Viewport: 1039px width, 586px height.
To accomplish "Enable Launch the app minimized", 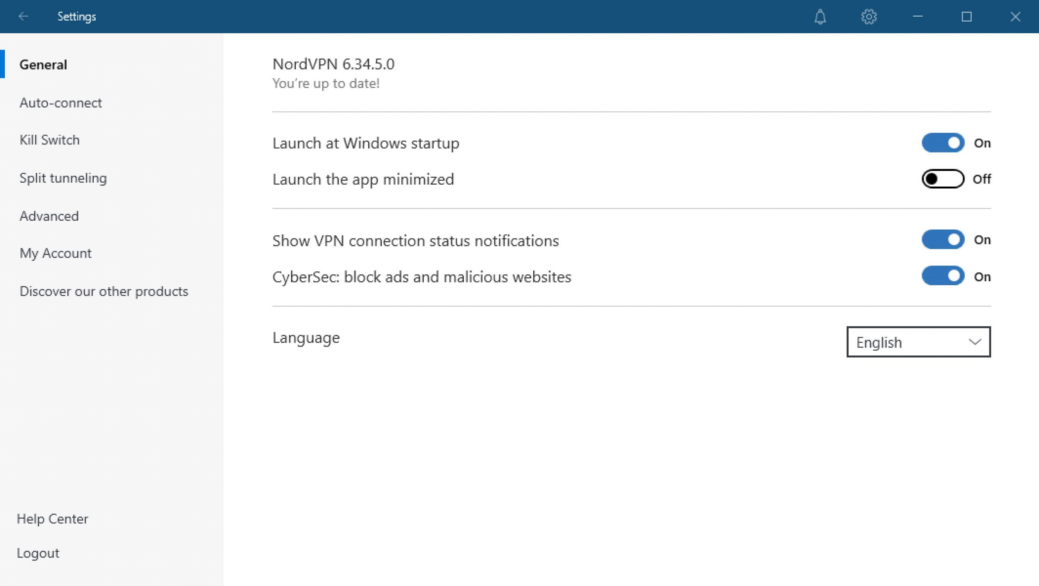I will (x=943, y=179).
